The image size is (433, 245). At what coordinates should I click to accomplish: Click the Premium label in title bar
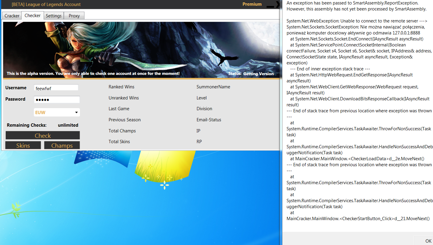pos(252,4)
